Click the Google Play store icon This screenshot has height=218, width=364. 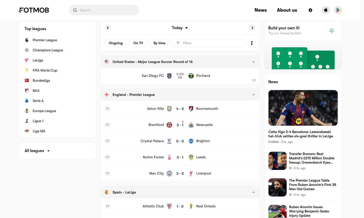(x=338, y=10)
